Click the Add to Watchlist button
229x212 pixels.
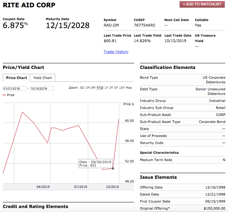tap(202, 4)
